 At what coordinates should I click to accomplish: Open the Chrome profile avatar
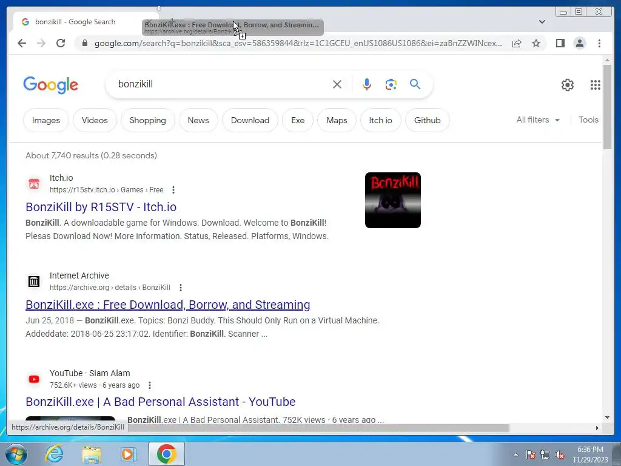[x=579, y=43]
